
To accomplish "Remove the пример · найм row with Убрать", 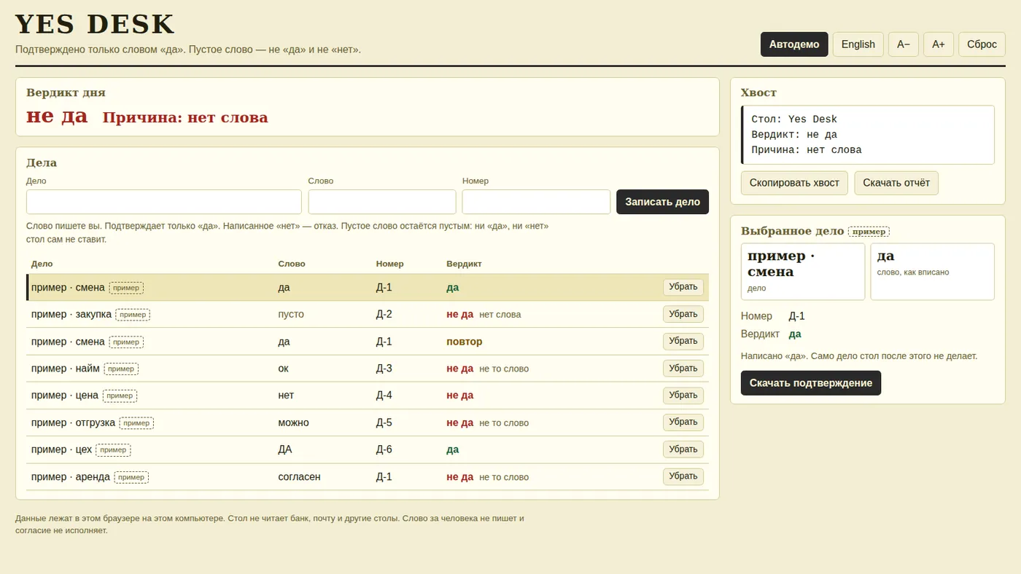I will (x=683, y=368).
